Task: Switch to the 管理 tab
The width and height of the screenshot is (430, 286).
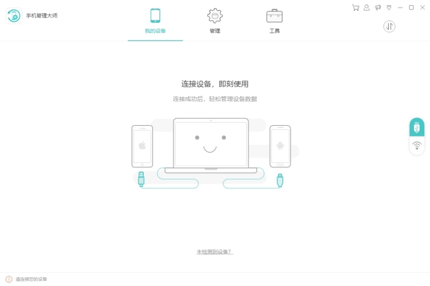Action: click(x=215, y=22)
